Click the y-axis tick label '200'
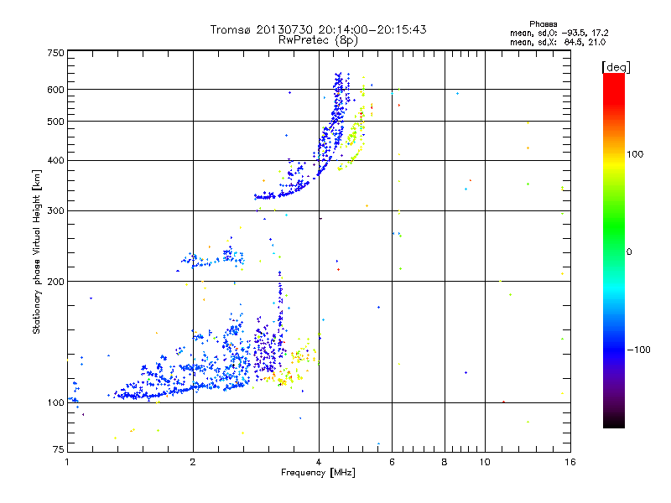The image size is (671, 503). click(x=55, y=282)
